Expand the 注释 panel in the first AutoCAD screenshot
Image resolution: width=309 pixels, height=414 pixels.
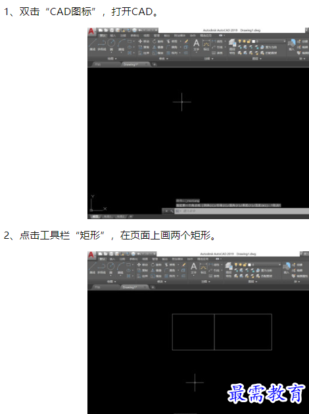click(x=208, y=58)
